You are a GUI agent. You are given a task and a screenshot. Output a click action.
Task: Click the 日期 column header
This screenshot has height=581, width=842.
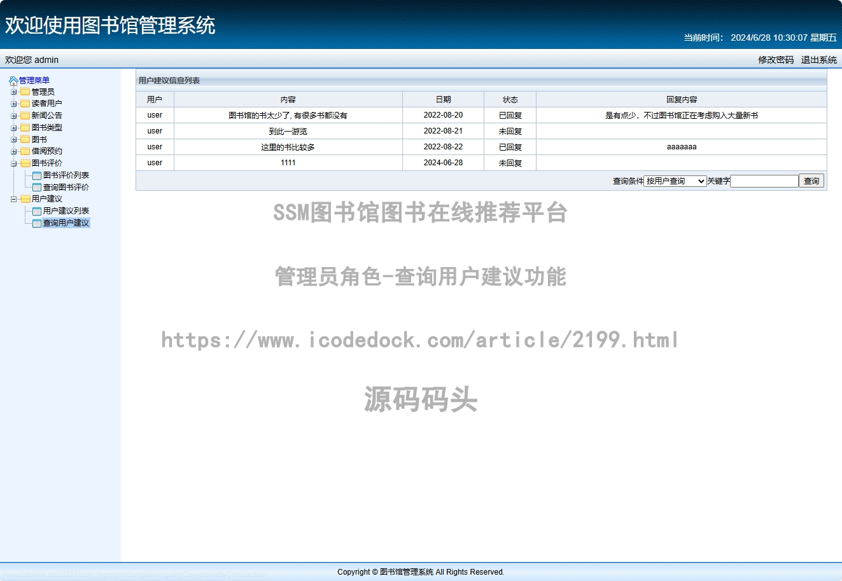tap(444, 100)
